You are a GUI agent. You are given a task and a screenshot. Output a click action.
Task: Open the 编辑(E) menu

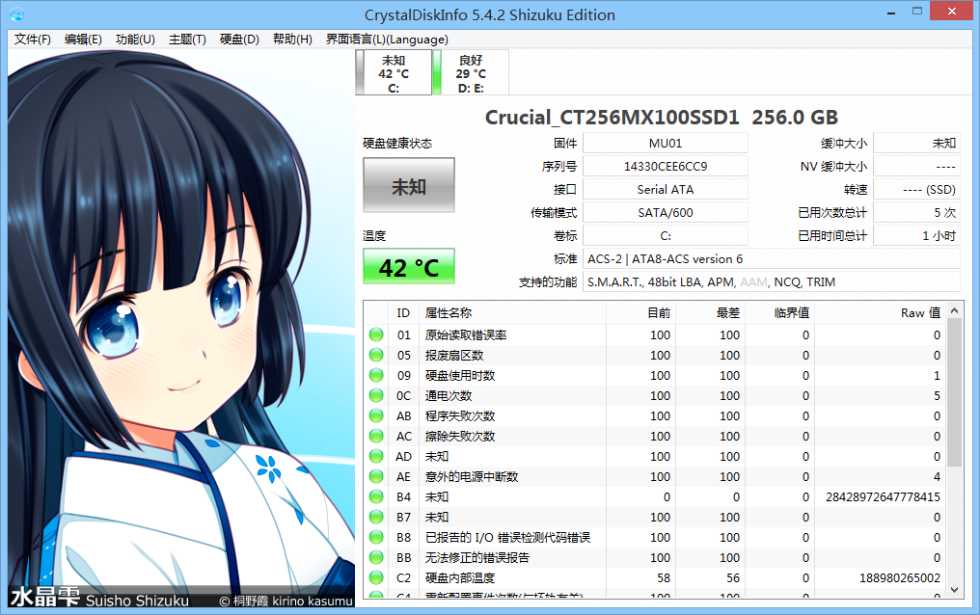(83, 40)
